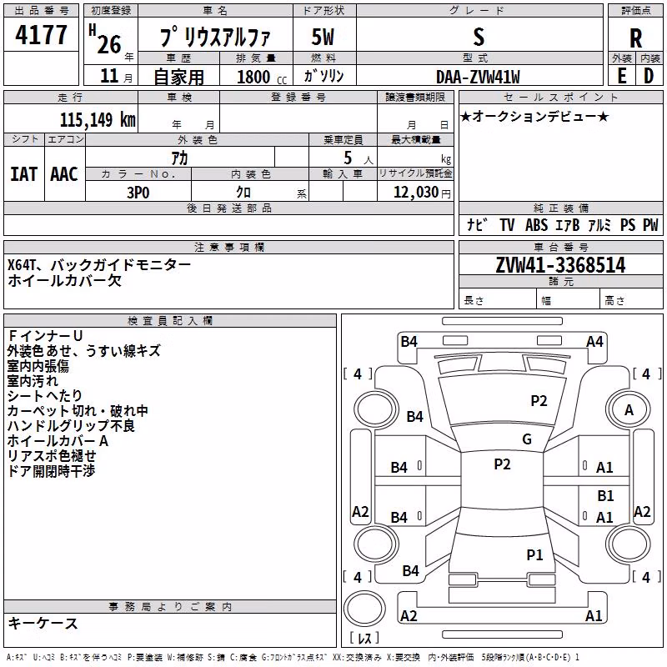667x667 pixels.
Task: Click the interior rating D
Action: point(649,76)
